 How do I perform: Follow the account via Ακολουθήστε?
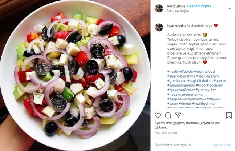[x=200, y=6]
